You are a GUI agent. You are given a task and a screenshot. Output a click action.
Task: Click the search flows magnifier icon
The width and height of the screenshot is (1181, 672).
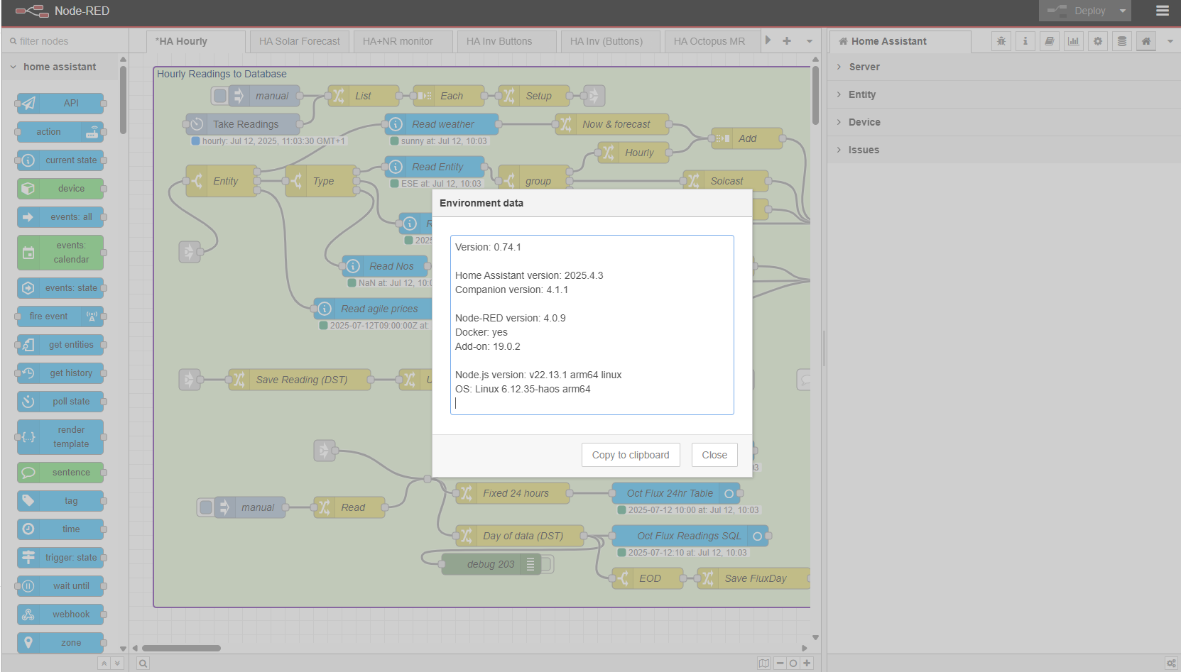click(143, 663)
